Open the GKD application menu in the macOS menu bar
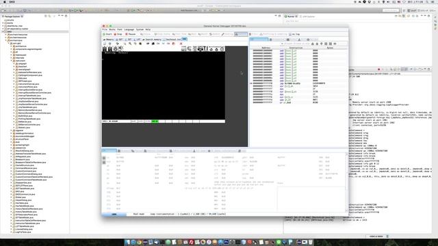The width and height of the screenshot is (438, 246). [x=12, y=1]
